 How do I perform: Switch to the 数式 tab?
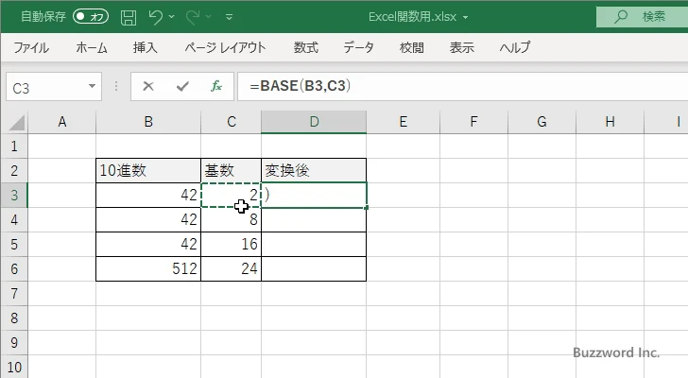click(306, 47)
